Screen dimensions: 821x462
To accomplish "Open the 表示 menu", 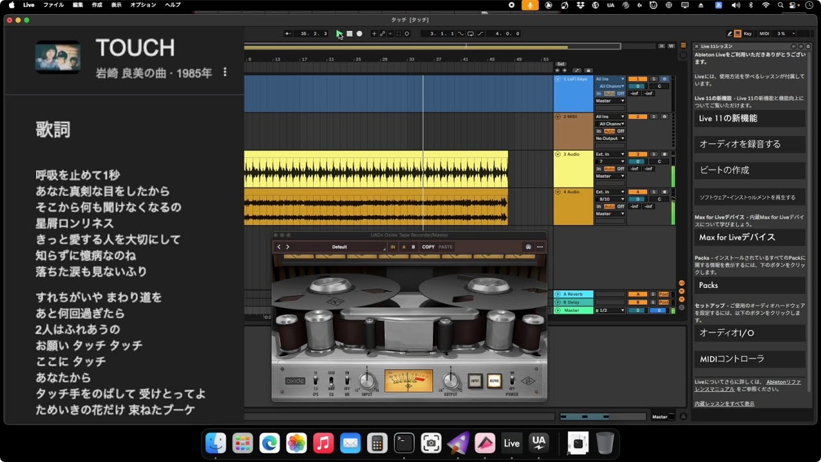I will point(116,4).
